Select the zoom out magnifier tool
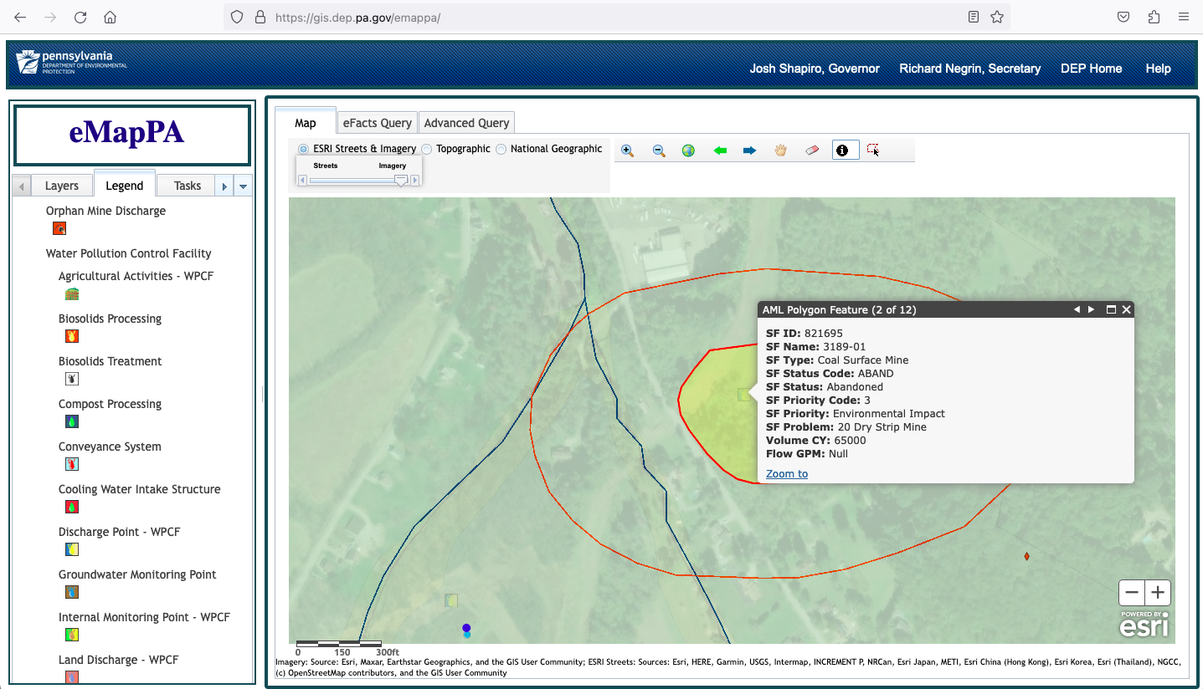 pos(659,151)
